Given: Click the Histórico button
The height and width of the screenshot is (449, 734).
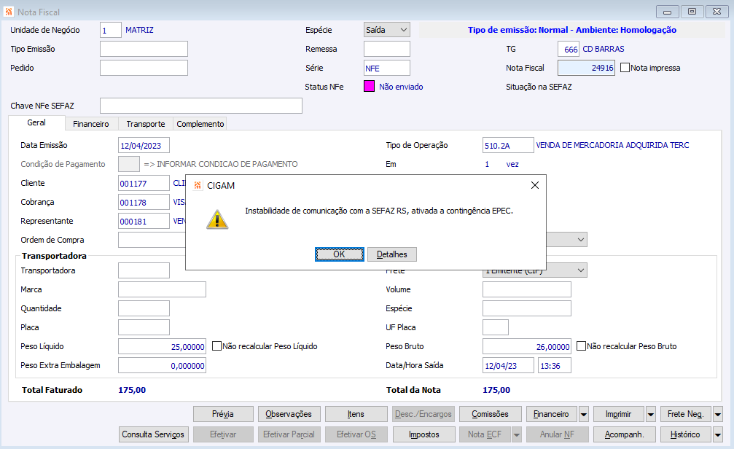Looking at the screenshot, I should pyautogui.click(x=685, y=434).
